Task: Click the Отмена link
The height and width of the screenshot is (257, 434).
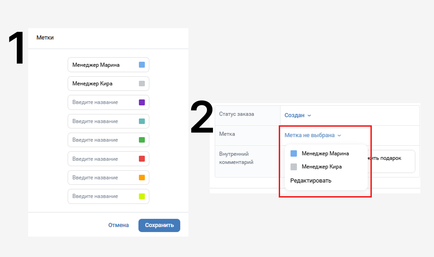Action: [x=118, y=225]
